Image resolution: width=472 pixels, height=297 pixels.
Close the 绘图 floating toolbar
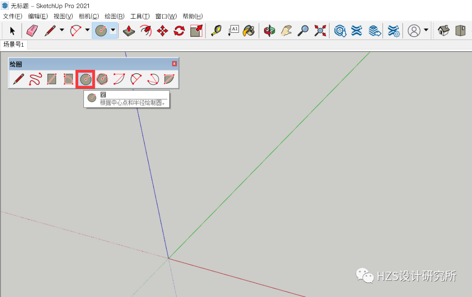[174, 63]
